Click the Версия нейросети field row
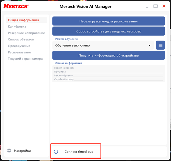The height and width of the screenshot is (161, 171). 108,68
